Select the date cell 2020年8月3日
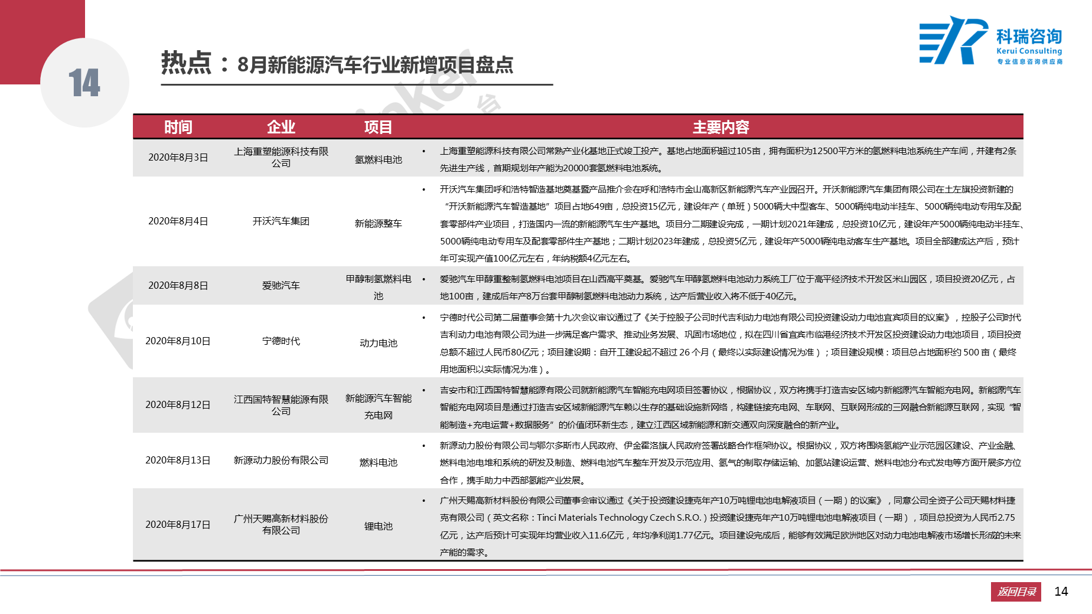Screen dimensions: 1092x614 coord(178,158)
